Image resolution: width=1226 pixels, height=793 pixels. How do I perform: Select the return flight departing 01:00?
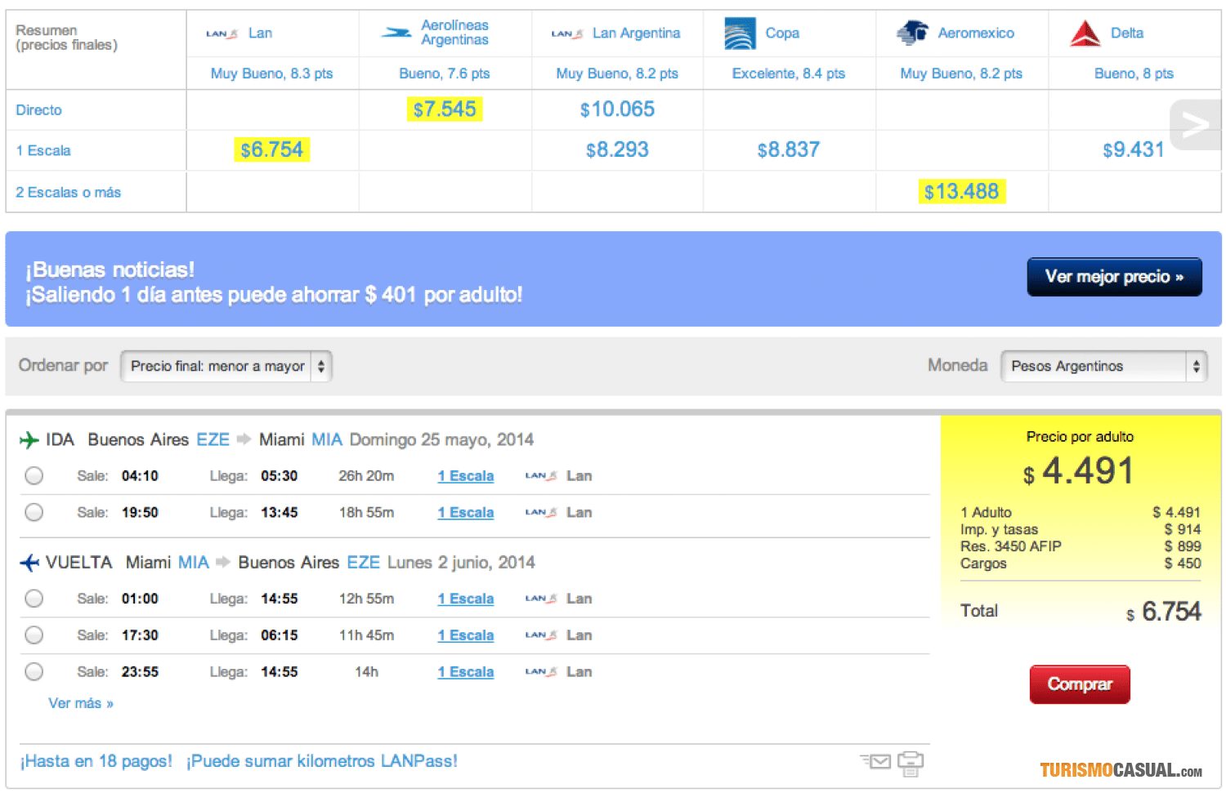(34, 599)
